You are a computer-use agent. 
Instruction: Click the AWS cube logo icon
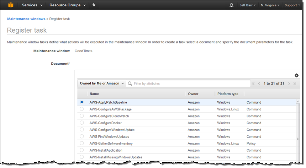pyautogui.click(x=11, y=5)
